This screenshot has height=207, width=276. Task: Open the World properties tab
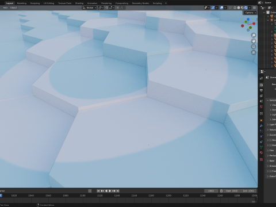(261, 106)
